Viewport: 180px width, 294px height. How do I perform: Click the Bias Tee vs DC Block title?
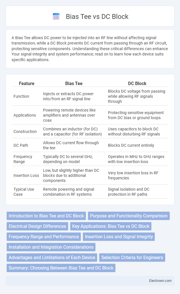[x=97, y=17]
